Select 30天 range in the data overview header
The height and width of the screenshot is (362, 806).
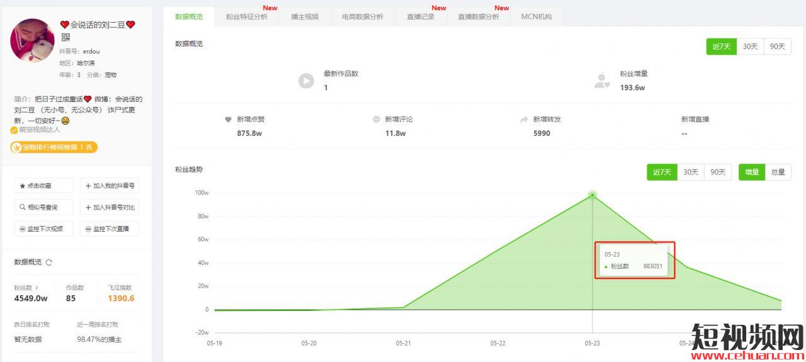point(750,47)
